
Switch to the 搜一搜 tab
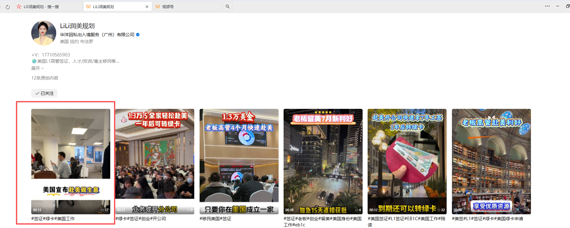point(48,7)
